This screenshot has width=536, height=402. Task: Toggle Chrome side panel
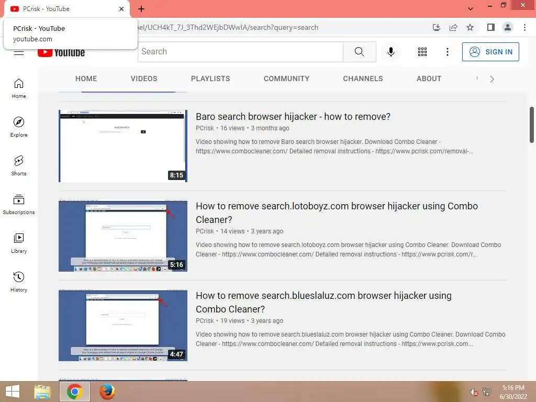click(491, 27)
